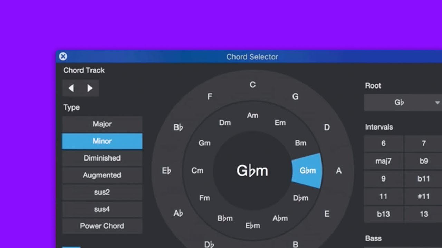442x248 pixels.
Task: Pick F on the outer chord wheel
Action: pos(210,96)
